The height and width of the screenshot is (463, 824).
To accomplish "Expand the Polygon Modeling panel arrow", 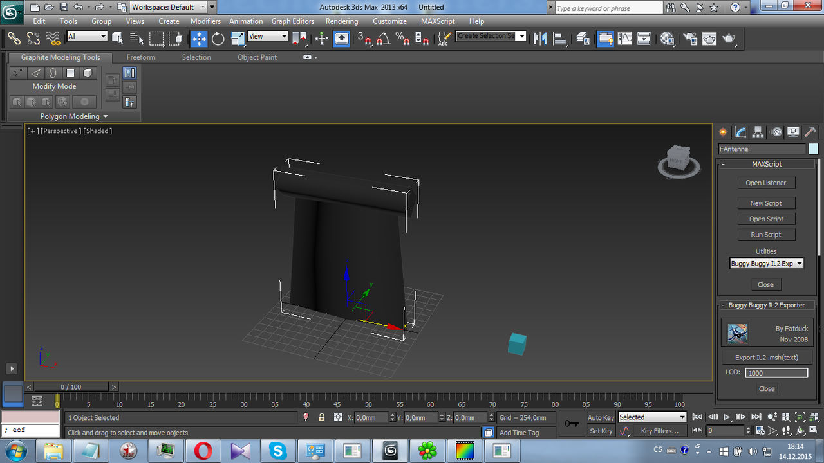I will [x=106, y=116].
